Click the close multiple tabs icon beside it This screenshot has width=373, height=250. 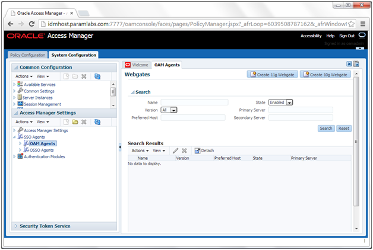tap(356, 64)
